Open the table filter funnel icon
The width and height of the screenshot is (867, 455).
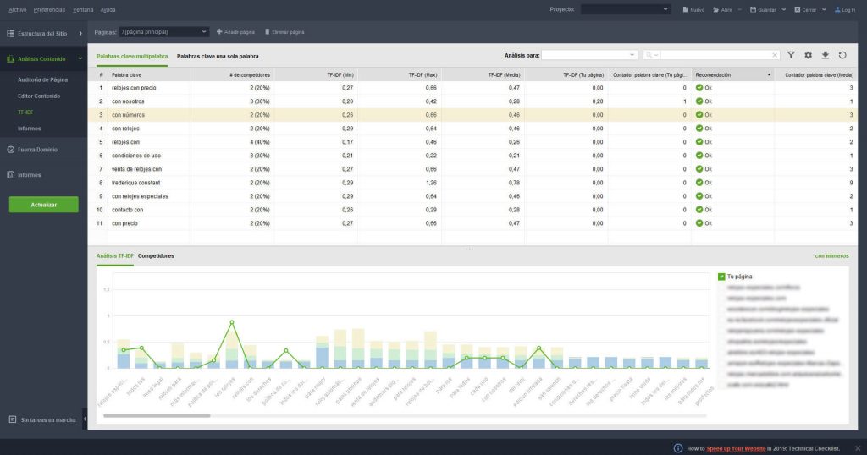click(792, 55)
